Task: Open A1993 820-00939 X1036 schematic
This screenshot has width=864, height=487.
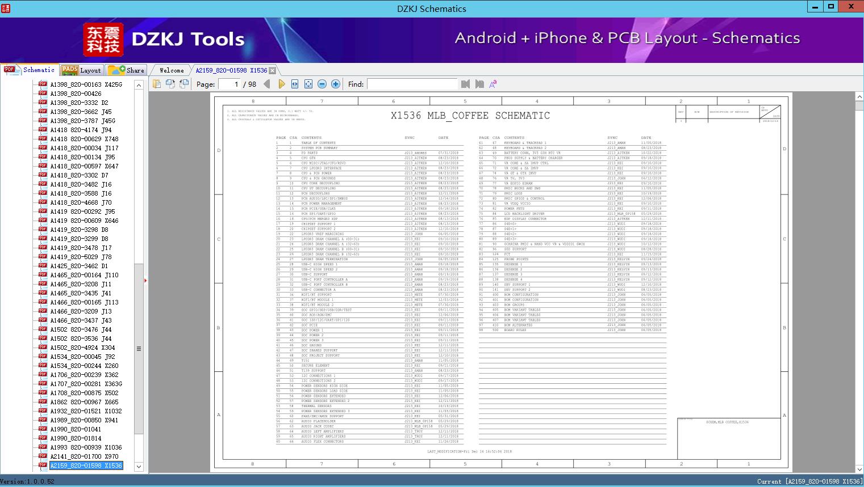Action: (x=86, y=447)
